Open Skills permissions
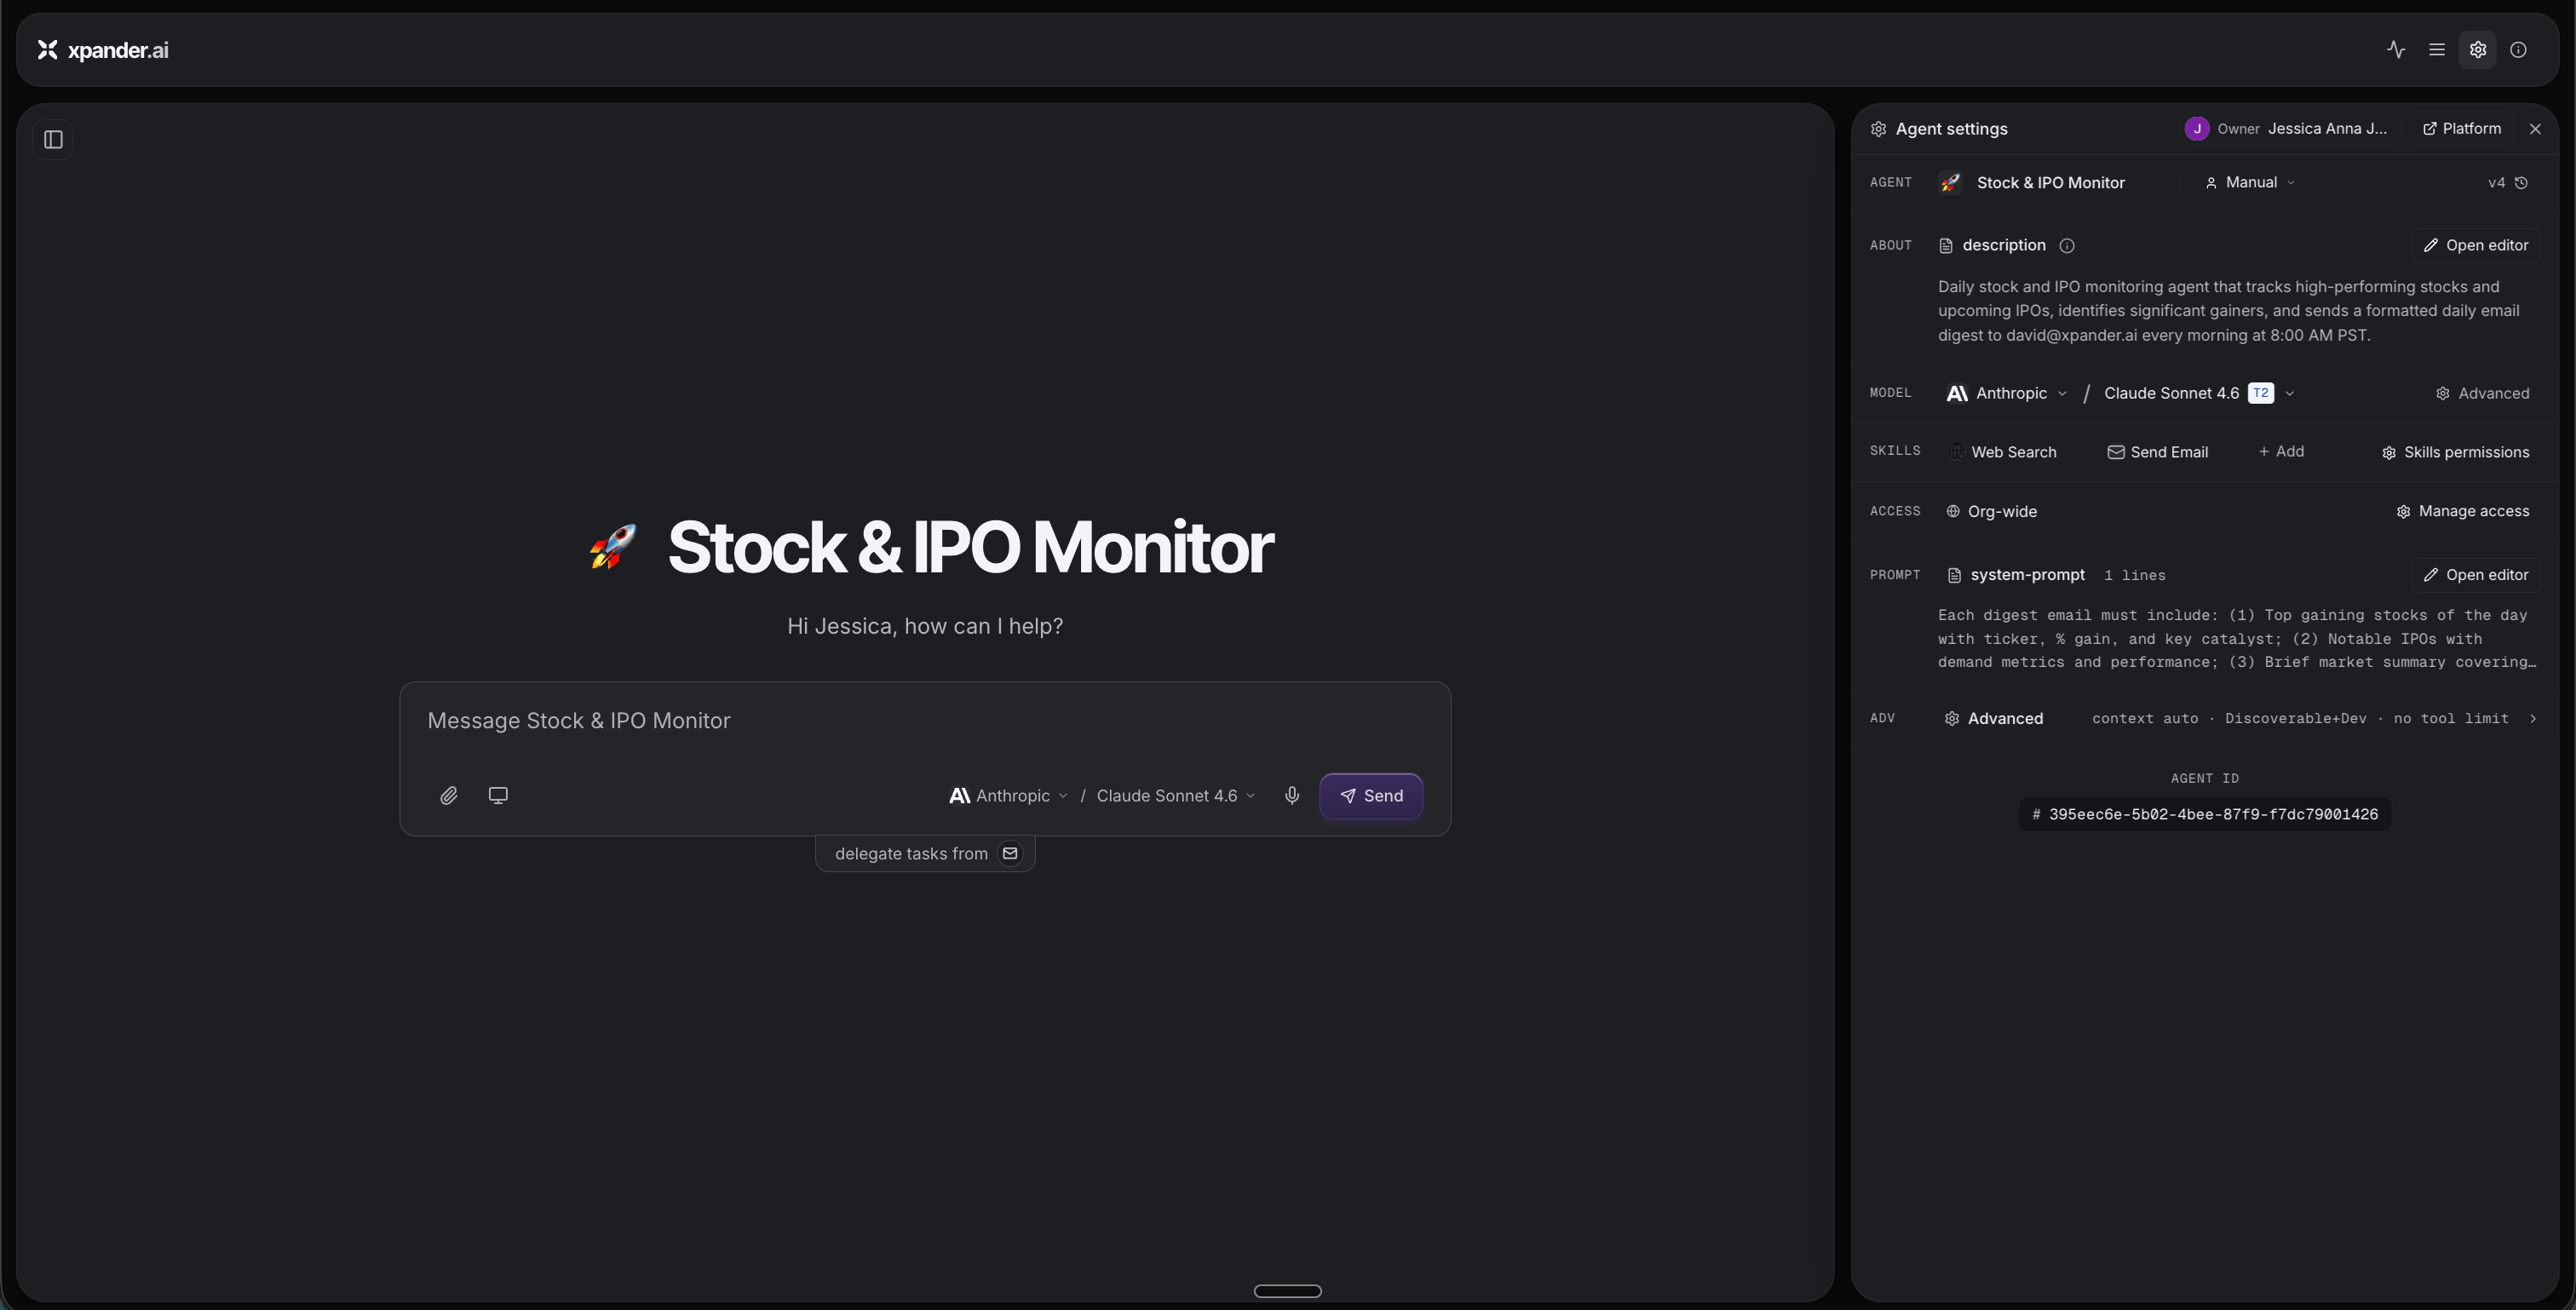 click(2456, 453)
